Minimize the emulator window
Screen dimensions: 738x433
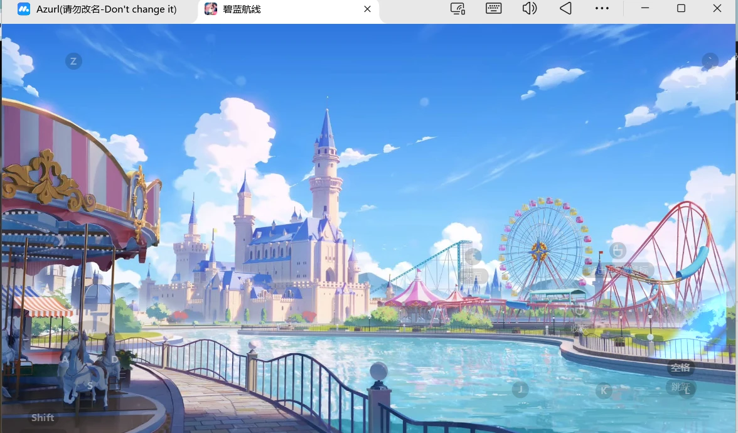[x=645, y=8]
